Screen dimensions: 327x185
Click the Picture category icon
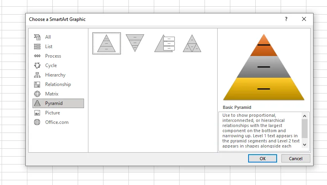[37, 113]
